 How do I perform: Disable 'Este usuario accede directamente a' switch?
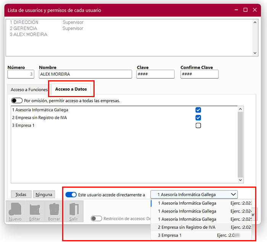[71, 195]
